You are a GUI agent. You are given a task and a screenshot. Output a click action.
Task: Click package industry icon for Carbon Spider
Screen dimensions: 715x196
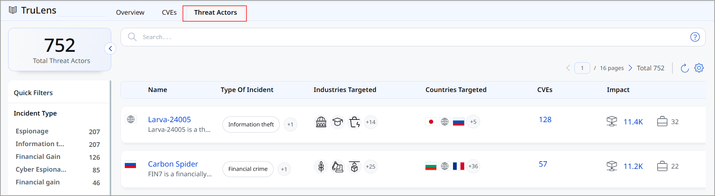pyautogui.click(x=355, y=167)
